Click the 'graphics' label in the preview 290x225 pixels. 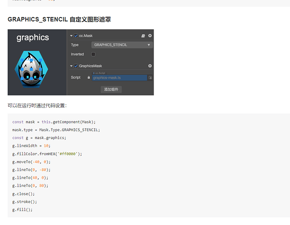pos(33,38)
